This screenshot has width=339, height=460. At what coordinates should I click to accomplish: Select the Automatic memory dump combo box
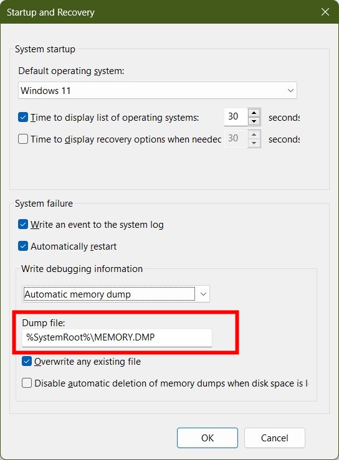coord(116,294)
